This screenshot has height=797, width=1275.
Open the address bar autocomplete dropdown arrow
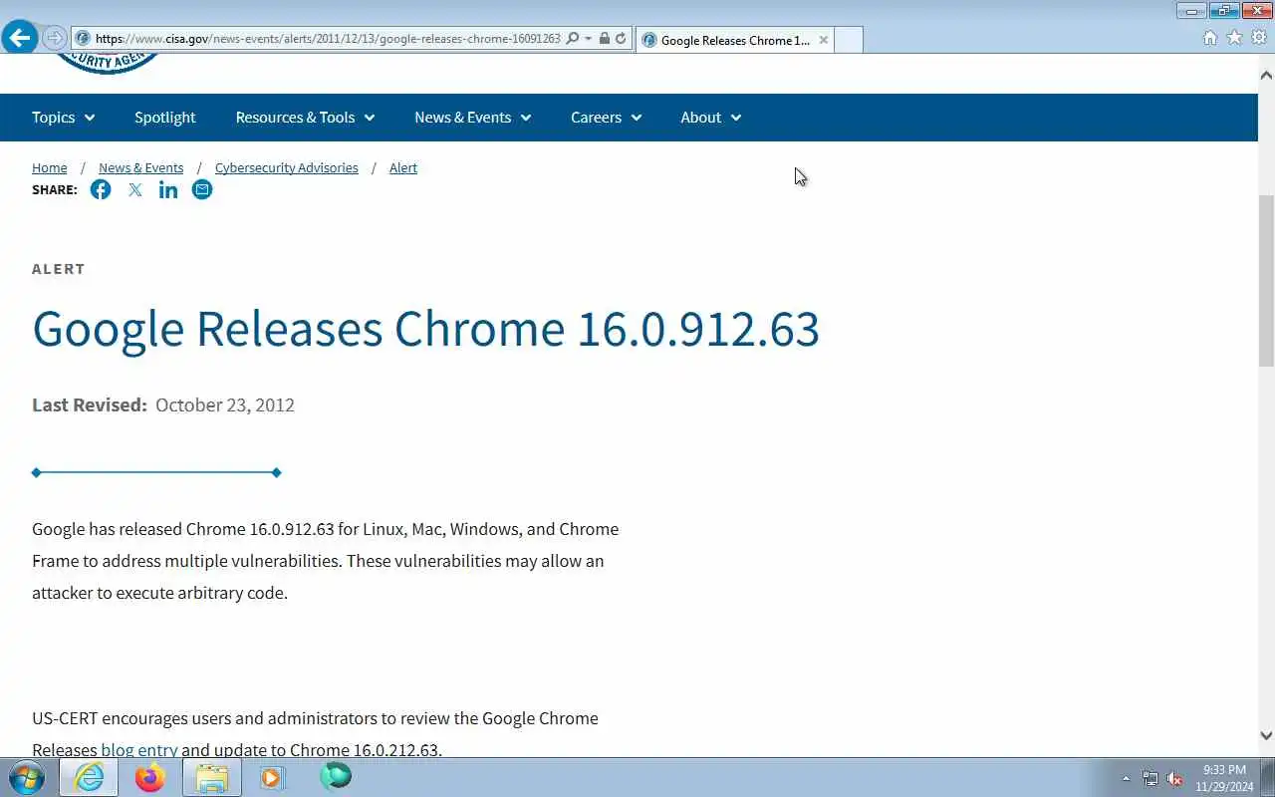(x=588, y=39)
